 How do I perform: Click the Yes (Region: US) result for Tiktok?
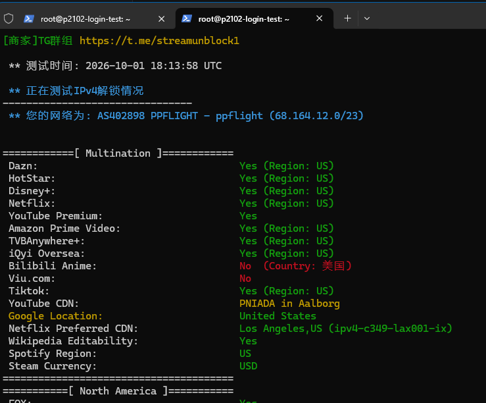[x=286, y=291]
